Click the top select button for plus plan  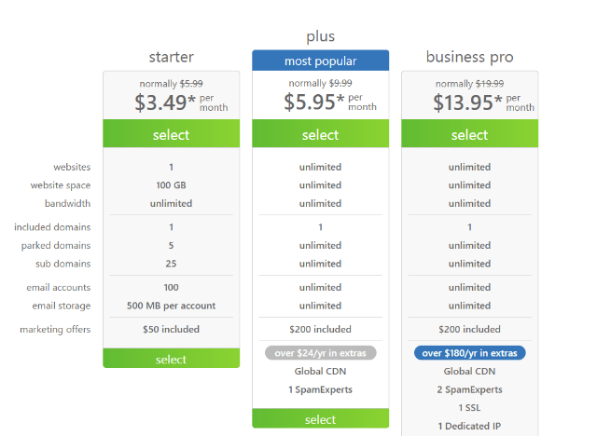[321, 133]
